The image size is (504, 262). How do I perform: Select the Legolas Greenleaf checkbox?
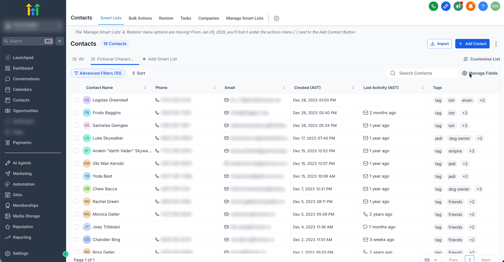[x=77, y=100]
